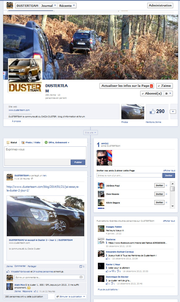
Task: Click Afficher tout beside invite friends
Action: coord(169,171)
